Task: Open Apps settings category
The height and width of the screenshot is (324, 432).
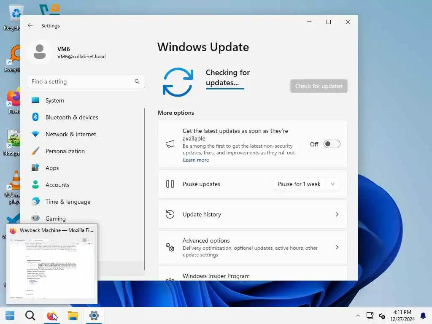Action: click(x=86, y=168)
